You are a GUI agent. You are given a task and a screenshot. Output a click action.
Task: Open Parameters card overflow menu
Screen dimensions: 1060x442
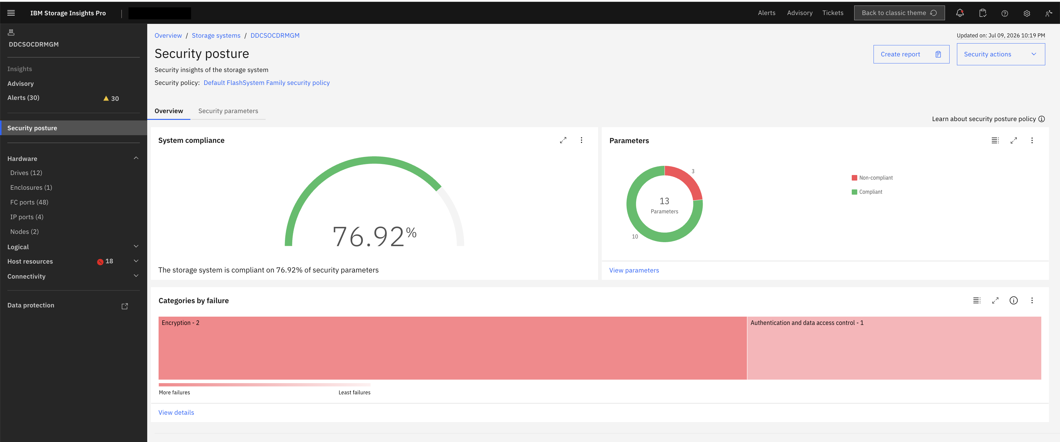[x=1032, y=140]
